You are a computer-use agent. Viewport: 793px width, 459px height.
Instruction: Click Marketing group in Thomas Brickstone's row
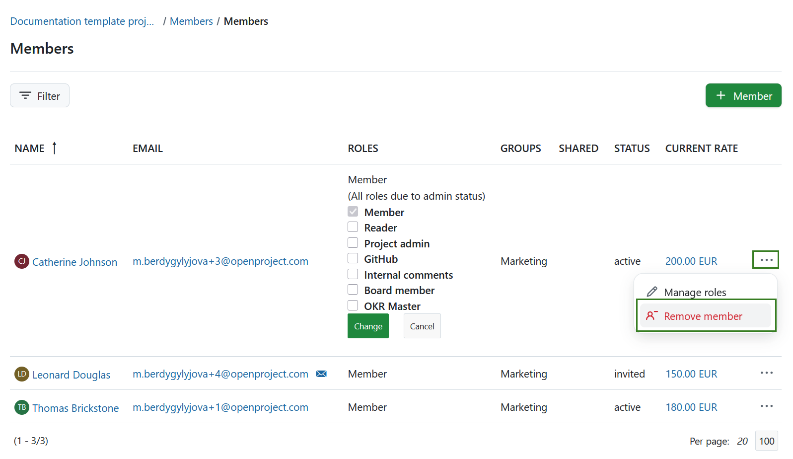(524, 407)
